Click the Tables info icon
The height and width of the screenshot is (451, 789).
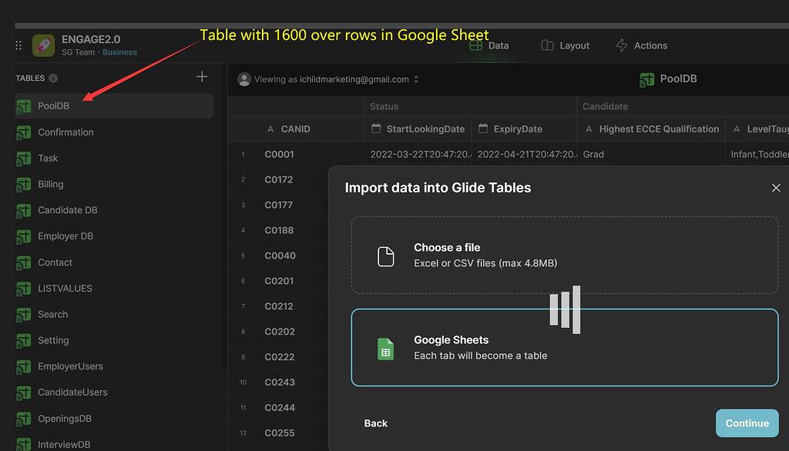[53, 78]
